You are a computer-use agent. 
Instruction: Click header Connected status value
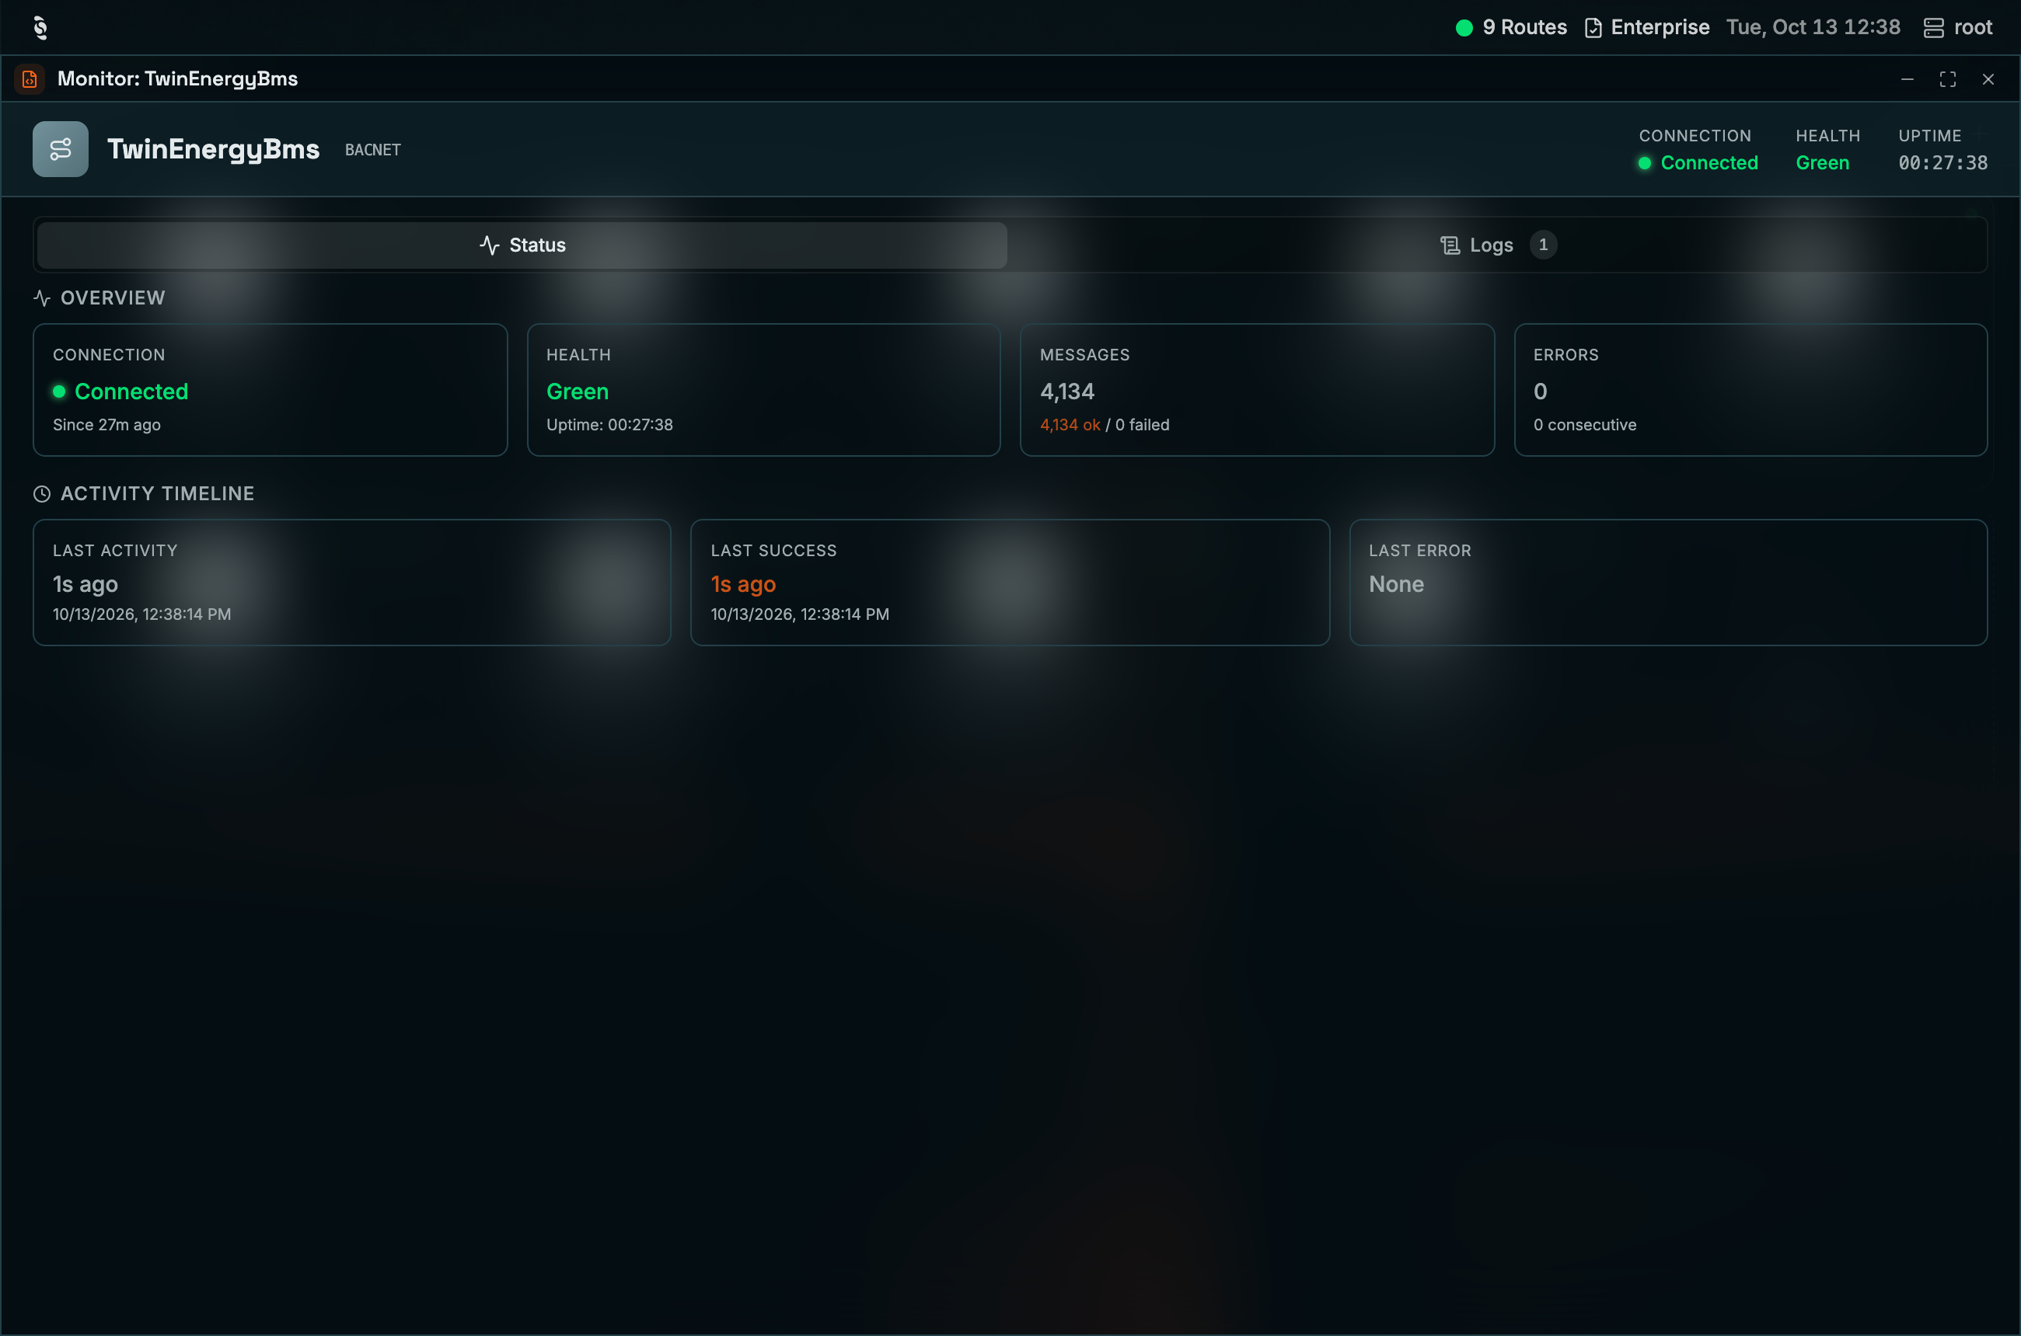pos(1709,163)
